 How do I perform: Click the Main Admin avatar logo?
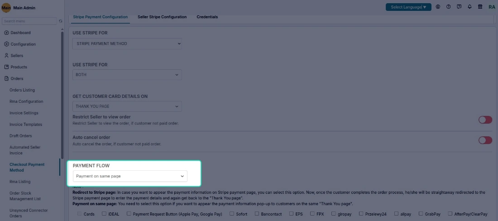click(x=6, y=8)
